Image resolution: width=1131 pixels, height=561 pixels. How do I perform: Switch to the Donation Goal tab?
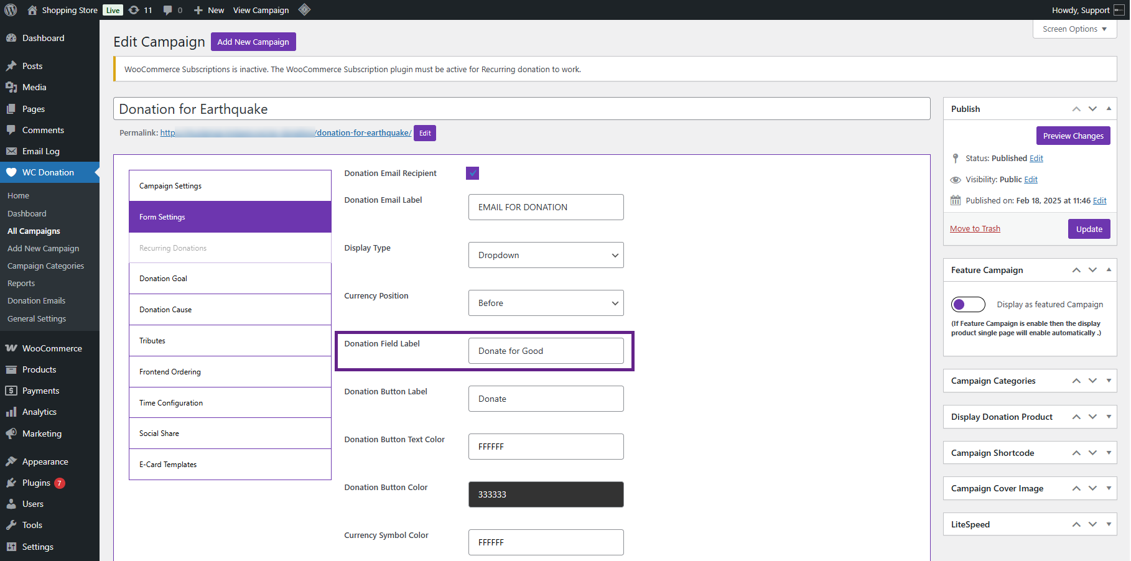(x=230, y=279)
